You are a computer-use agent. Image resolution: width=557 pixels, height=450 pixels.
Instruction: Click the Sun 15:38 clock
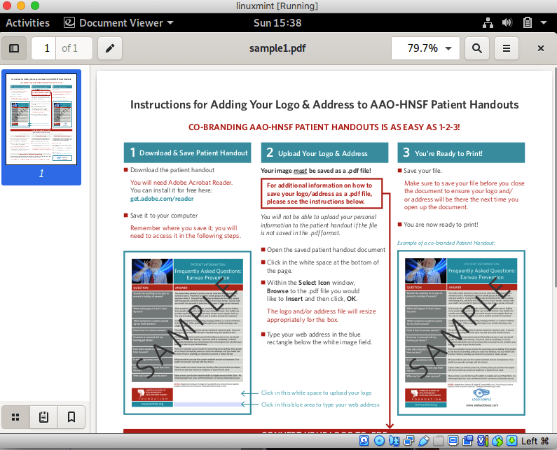pyautogui.click(x=277, y=23)
